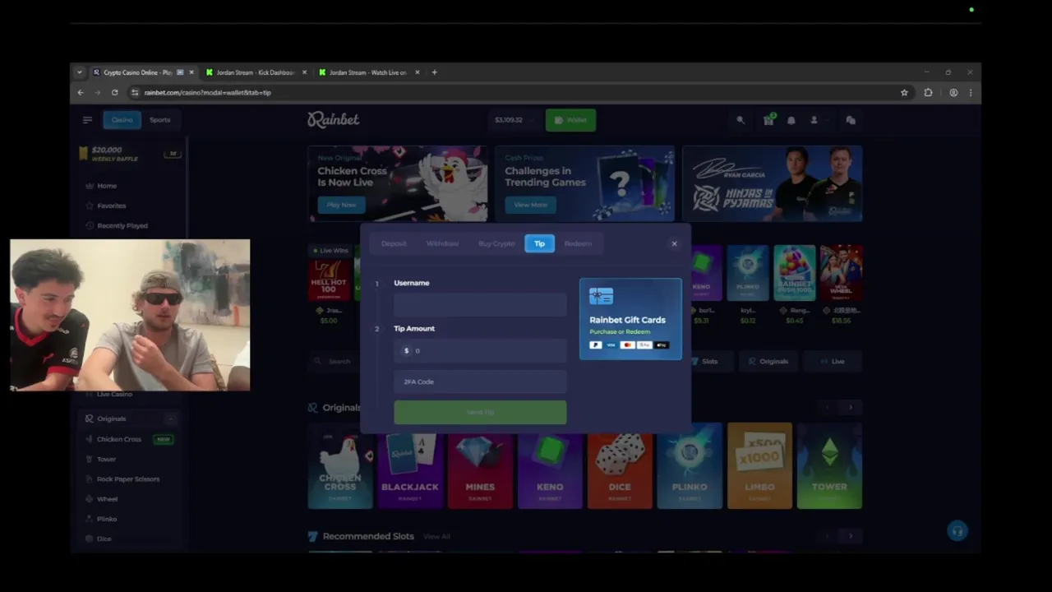Select the Deposit tab
Viewport: 1052px width, 592px height.
394,243
